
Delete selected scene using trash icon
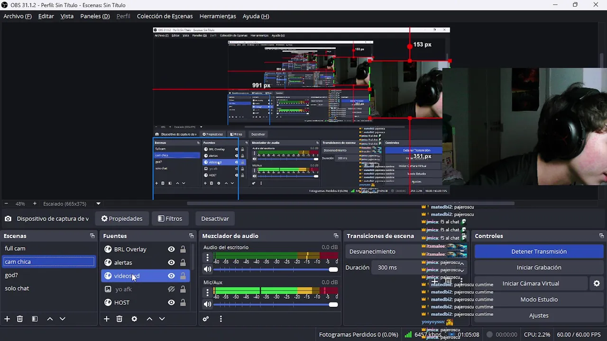tap(20, 319)
